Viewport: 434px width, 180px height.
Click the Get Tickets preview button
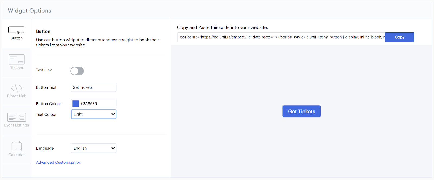tap(301, 112)
